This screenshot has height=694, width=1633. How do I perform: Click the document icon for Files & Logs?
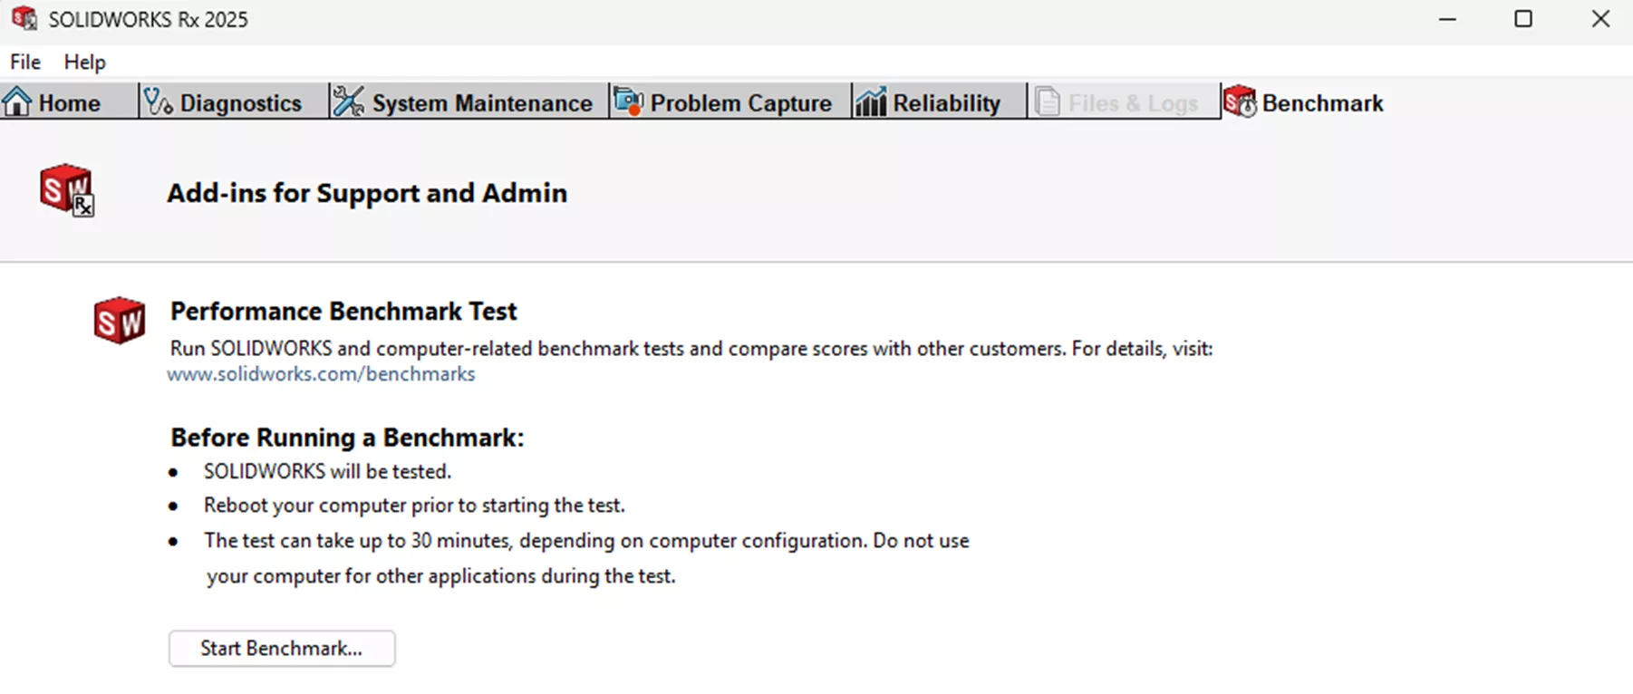click(x=1047, y=101)
